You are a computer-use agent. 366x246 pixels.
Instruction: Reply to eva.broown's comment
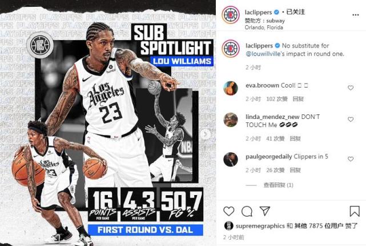pos(298,99)
